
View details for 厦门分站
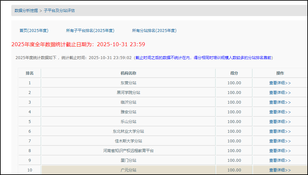[280, 160]
